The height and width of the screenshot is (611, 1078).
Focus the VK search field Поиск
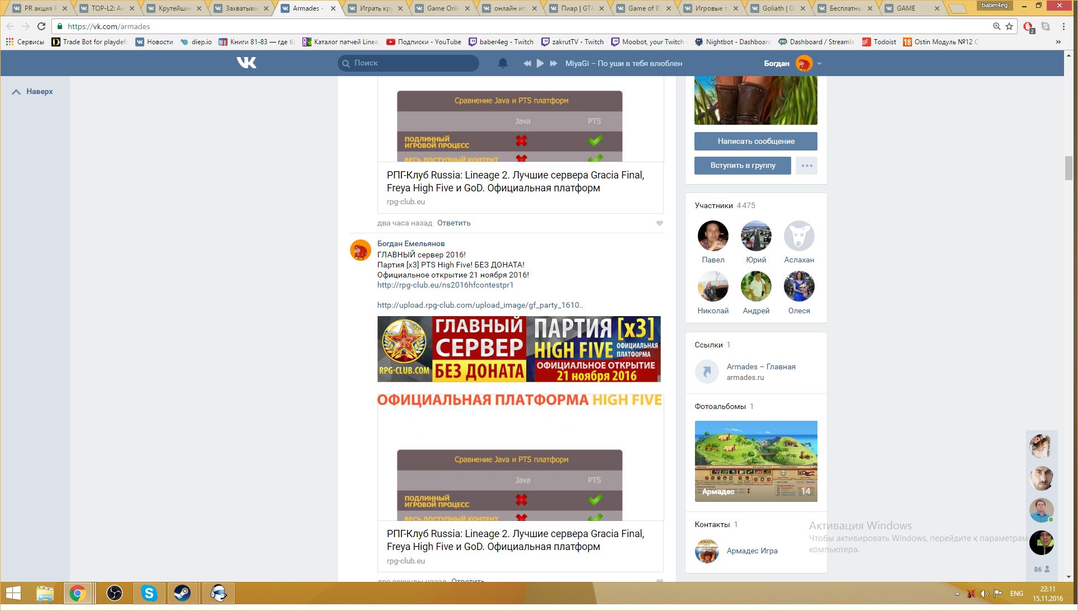(408, 63)
